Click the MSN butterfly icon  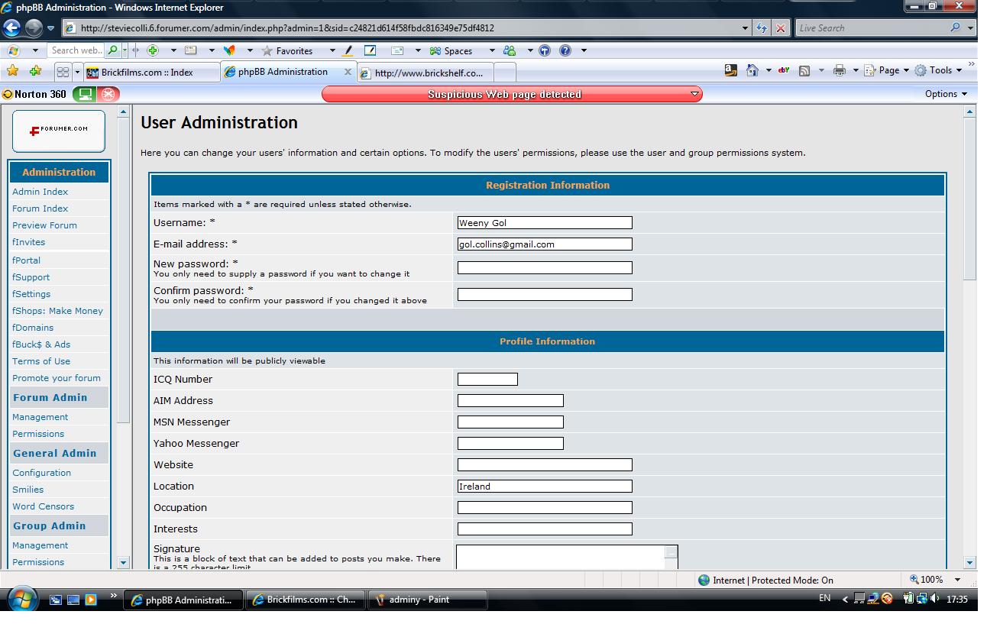coord(229,50)
